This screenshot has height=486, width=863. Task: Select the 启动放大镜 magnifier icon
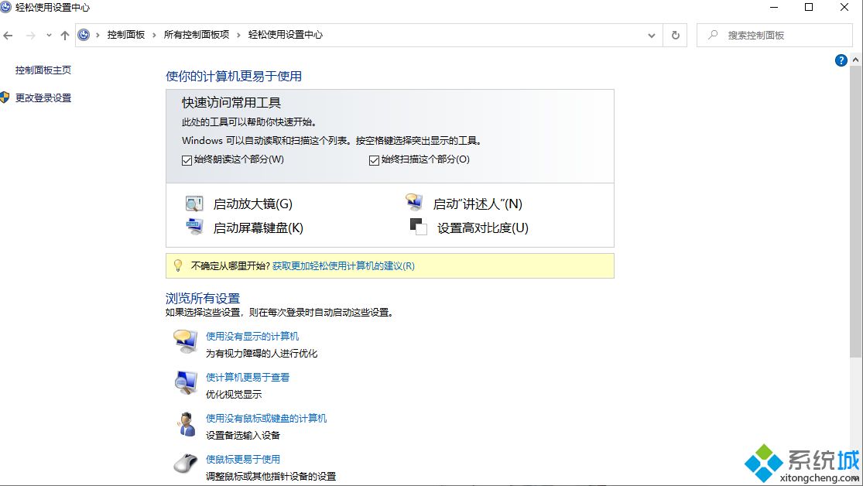(x=195, y=202)
